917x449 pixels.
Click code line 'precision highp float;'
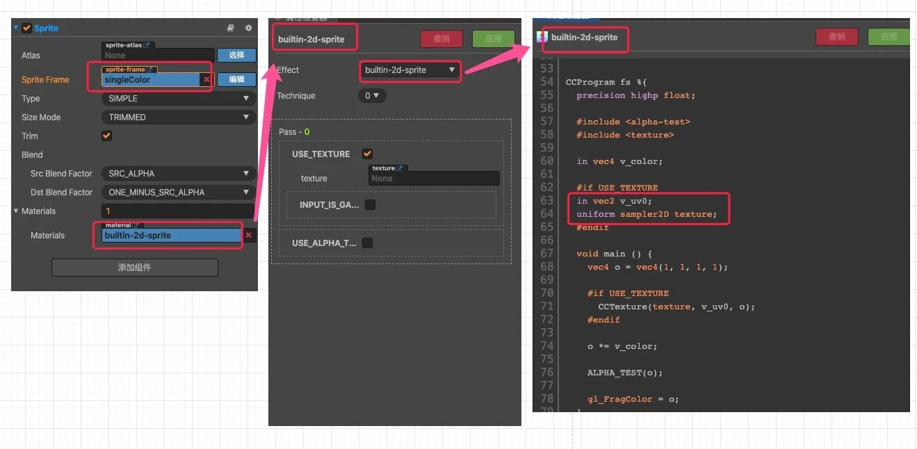pyautogui.click(x=635, y=95)
